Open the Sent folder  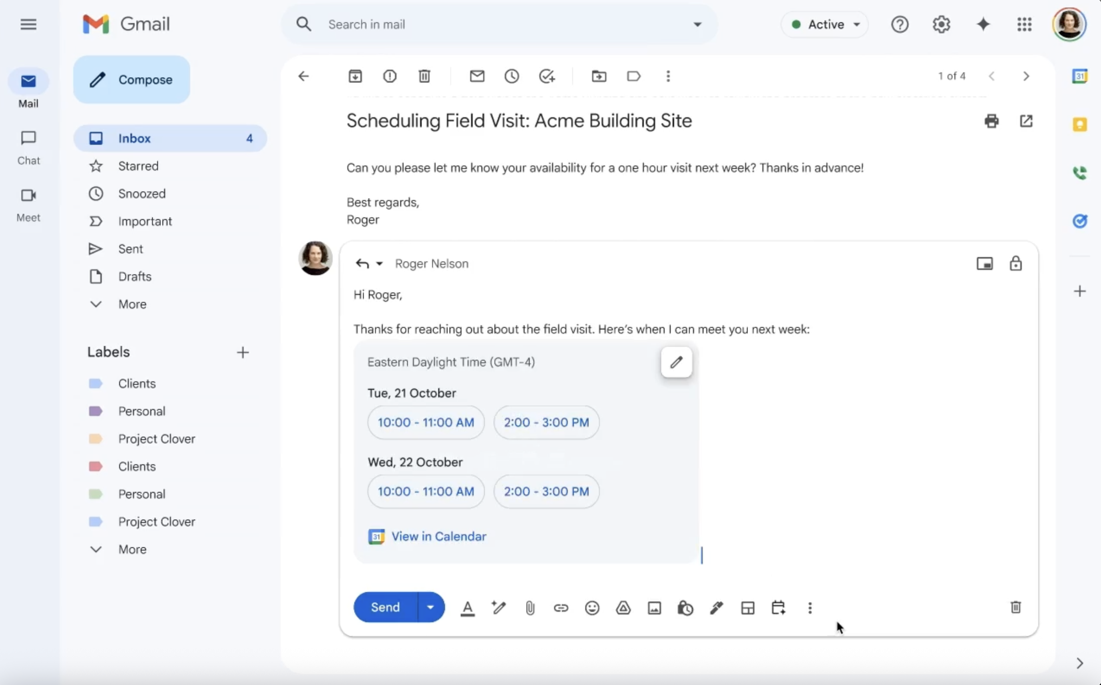tap(131, 249)
